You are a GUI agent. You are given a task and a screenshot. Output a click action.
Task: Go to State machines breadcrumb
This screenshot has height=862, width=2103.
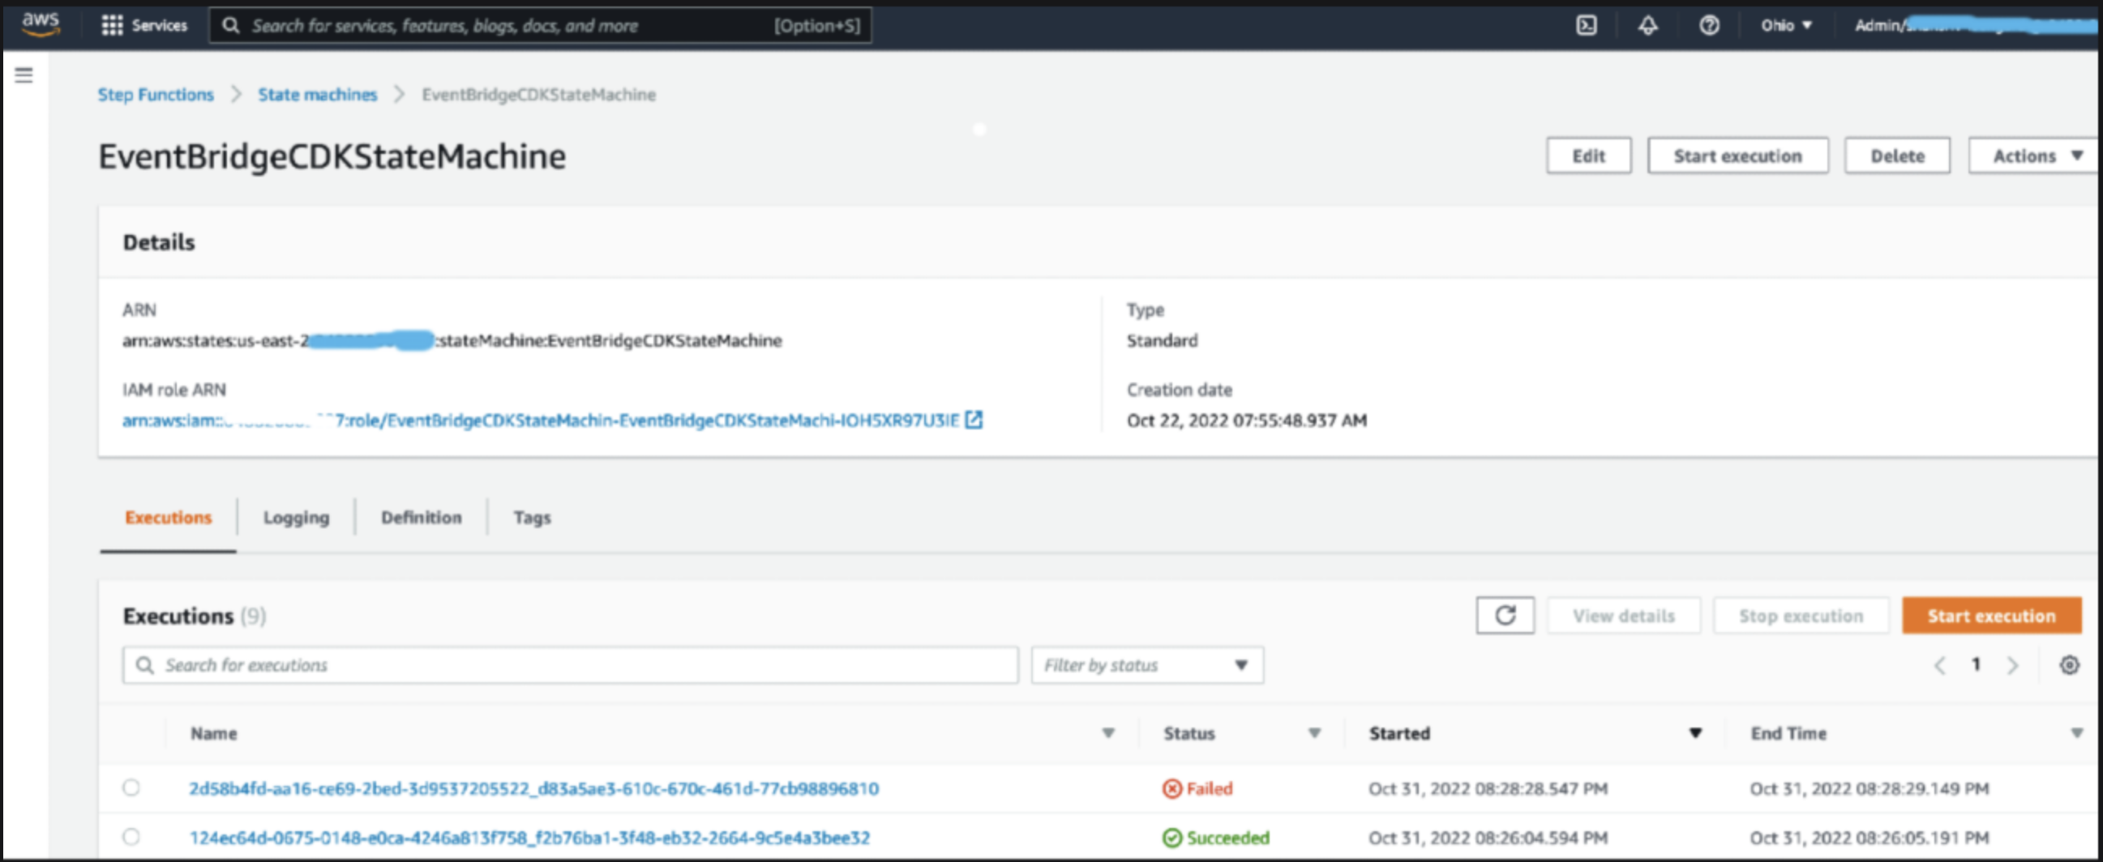tap(318, 95)
